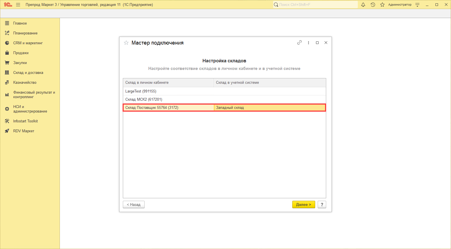Open favorites star in title bar
451x249 pixels.
382,5
